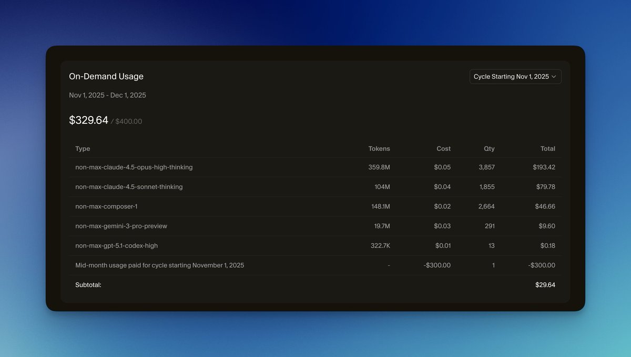
Task: Click the 19.7M tokens cell
Action: 381,226
